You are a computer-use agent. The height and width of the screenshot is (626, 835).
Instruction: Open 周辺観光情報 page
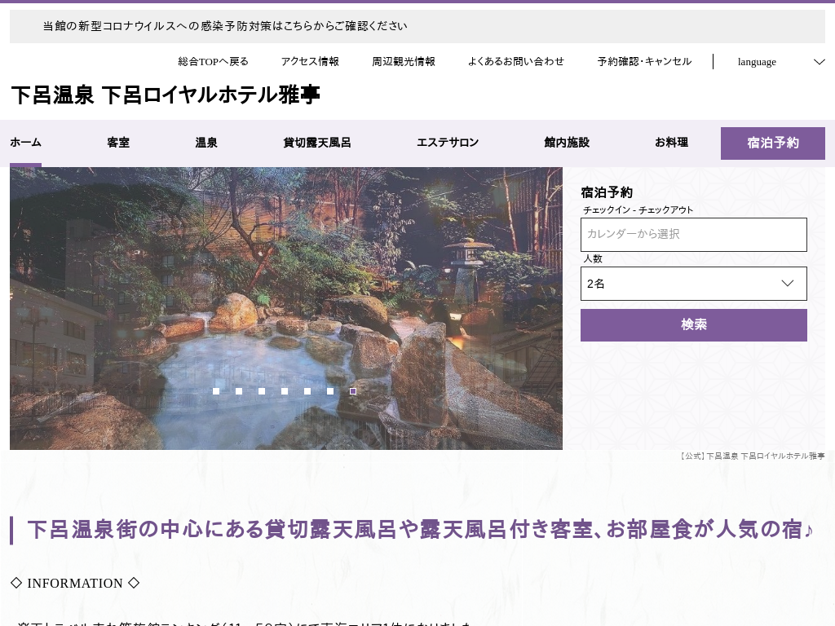coord(403,62)
